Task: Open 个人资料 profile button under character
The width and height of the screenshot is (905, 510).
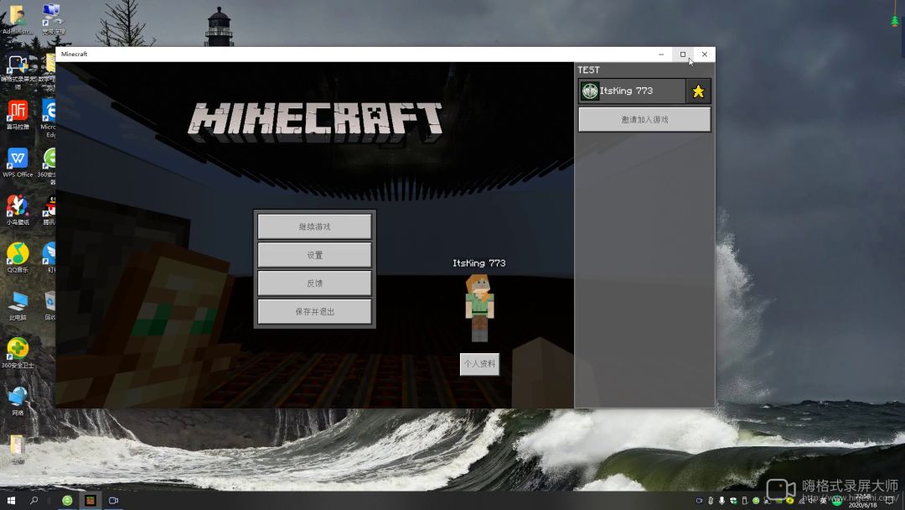Action: (479, 364)
